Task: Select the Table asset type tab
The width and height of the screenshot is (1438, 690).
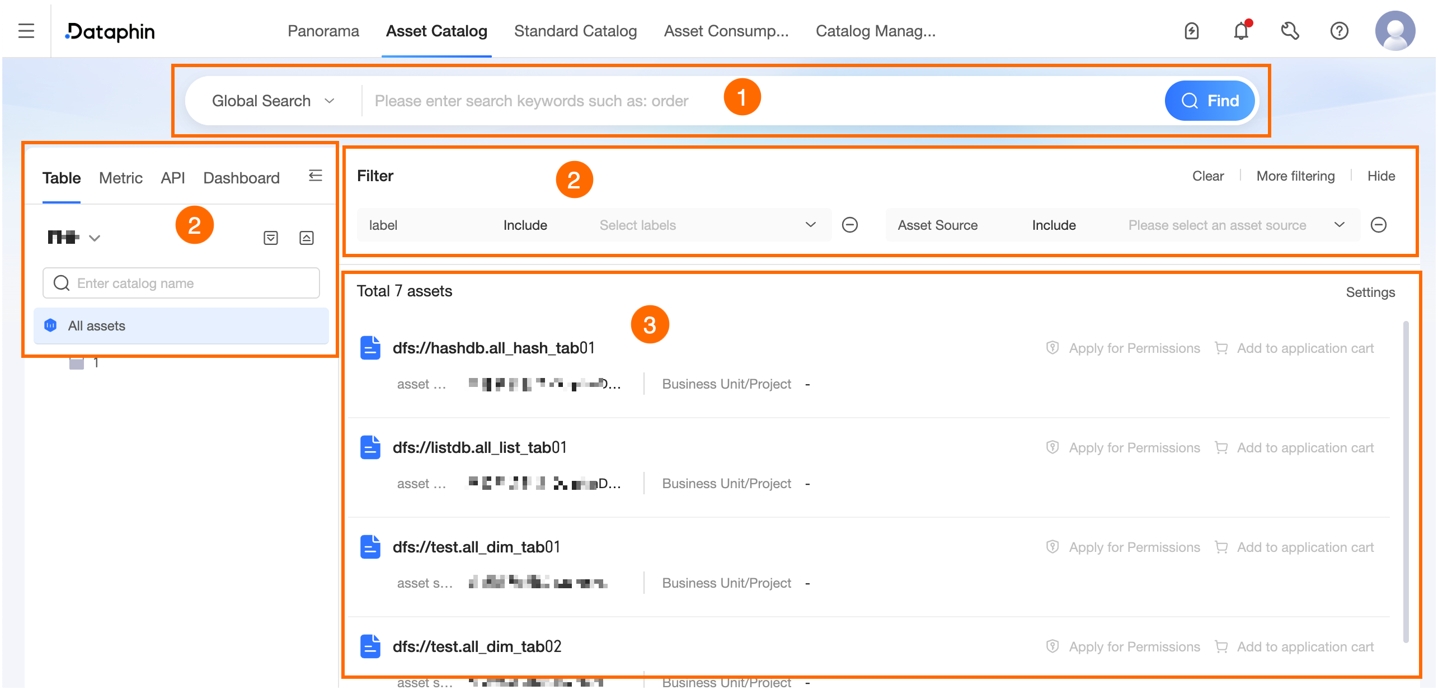Action: (x=62, y=178)
